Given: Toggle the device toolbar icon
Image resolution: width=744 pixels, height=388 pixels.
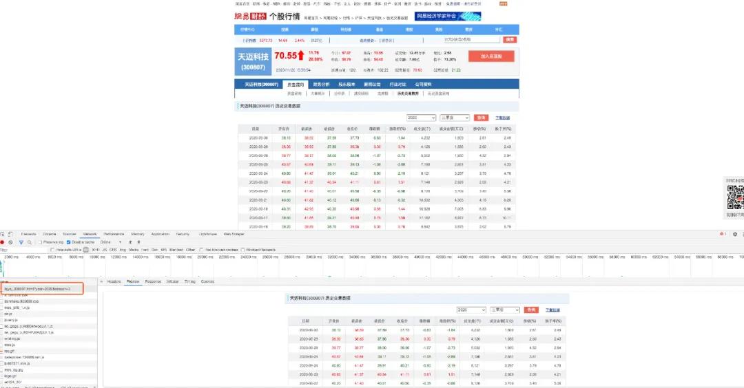Looking at the screenshot, I should coord(10,234).
